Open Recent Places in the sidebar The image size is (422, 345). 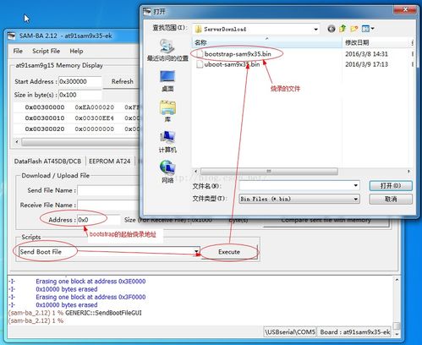[167, 50]
